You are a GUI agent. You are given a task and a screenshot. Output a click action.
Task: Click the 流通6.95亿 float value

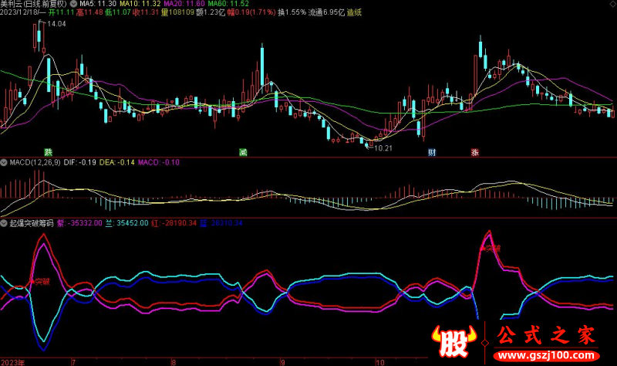tap(326, 12)
